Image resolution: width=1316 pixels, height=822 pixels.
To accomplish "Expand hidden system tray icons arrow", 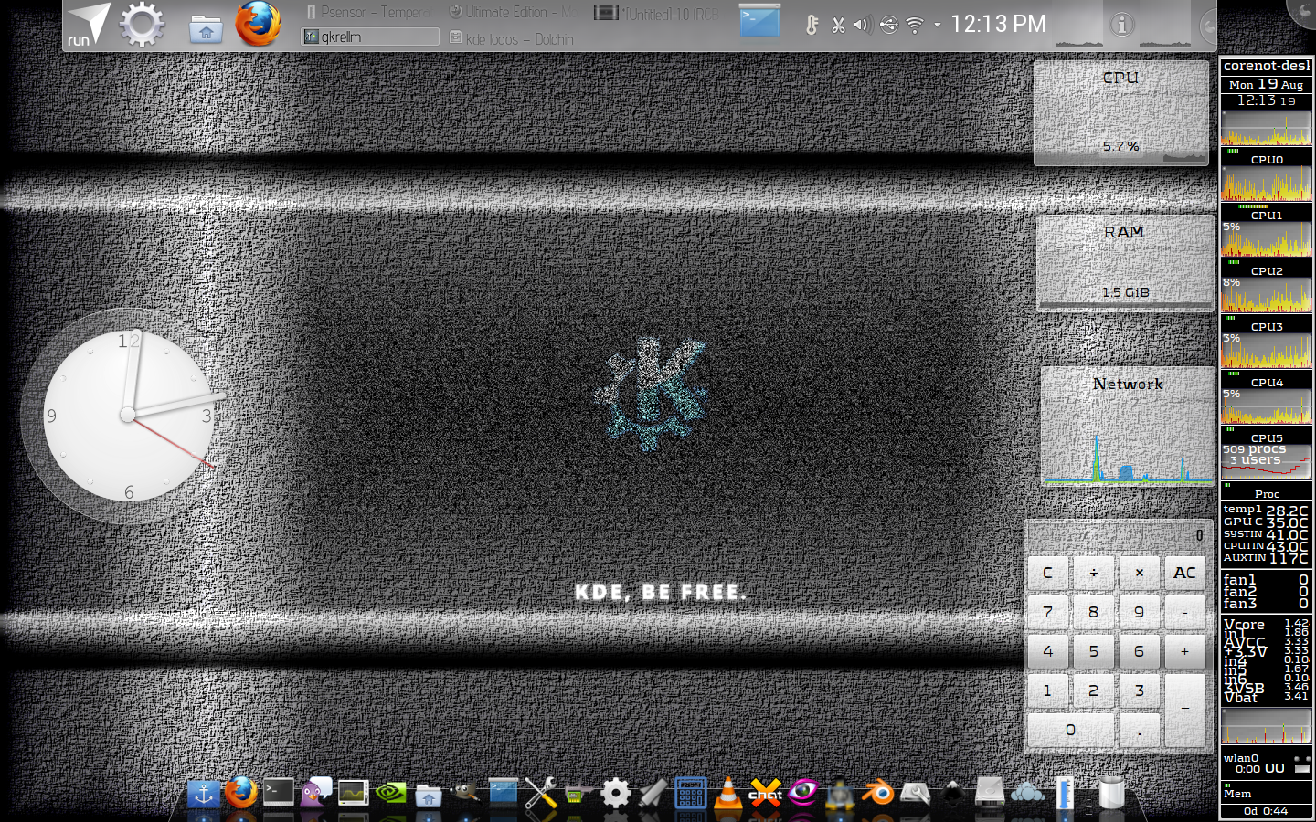I will pos(937,25).
